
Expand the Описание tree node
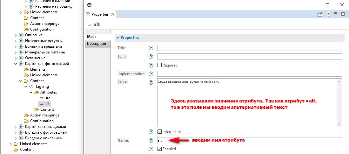[x=16, y=35]
